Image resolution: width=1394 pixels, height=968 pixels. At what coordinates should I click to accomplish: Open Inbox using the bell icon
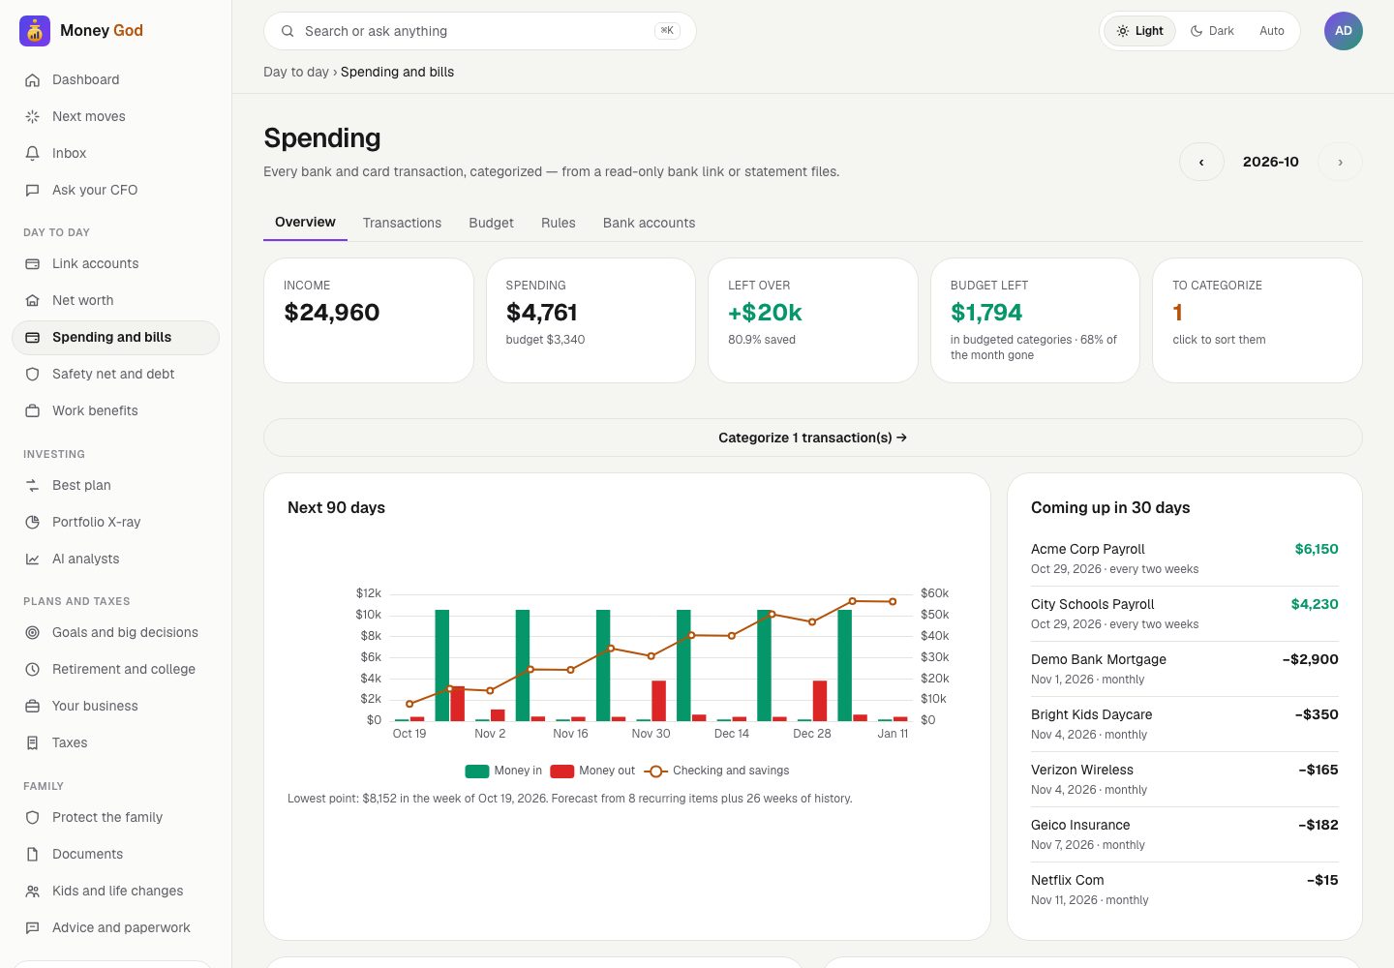(32, 153)
